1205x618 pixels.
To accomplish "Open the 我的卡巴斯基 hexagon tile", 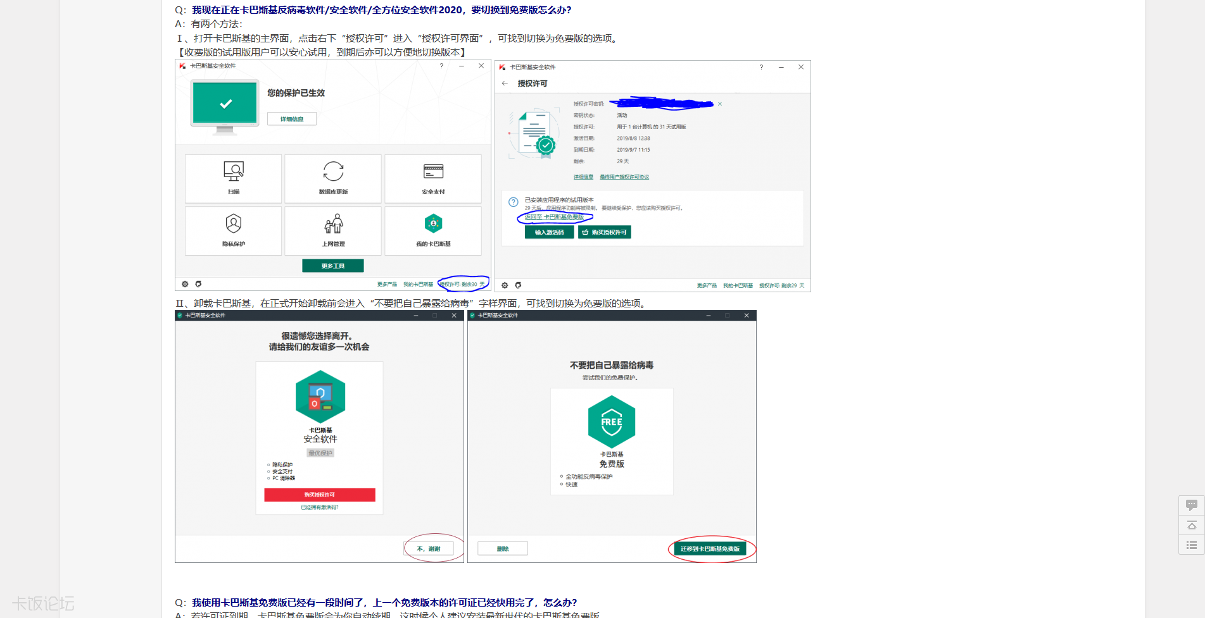I will (x=433, y=231).
